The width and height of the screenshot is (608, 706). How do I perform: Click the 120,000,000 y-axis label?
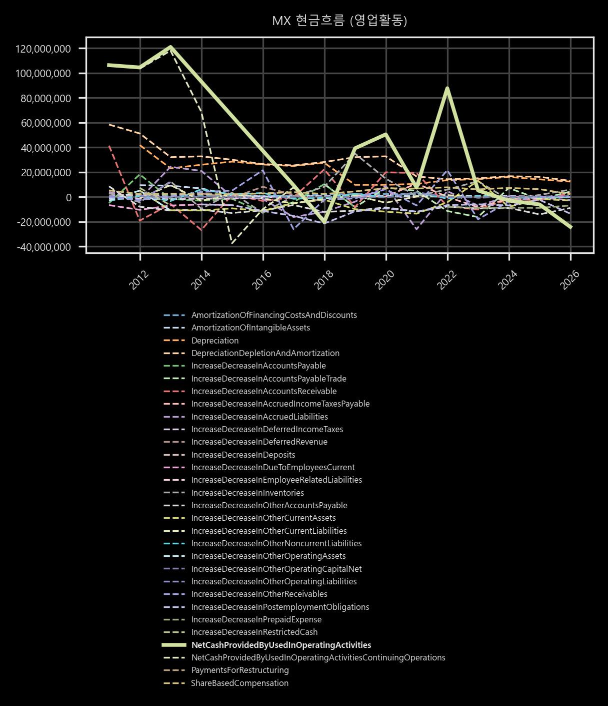(x=43, y=49)
